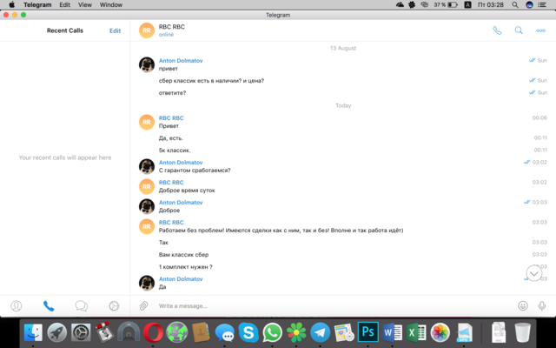Activate Siri from the menu bar
The width and height of the screenshot is (556, 348).
(x=529, y=5)
